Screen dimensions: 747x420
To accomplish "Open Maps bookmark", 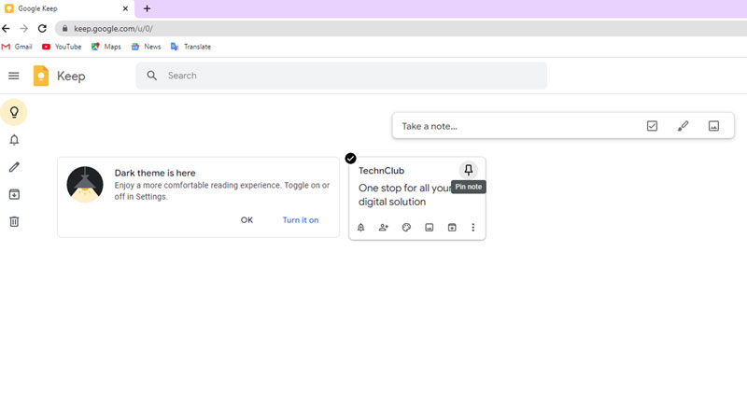I will pos(106,47).
